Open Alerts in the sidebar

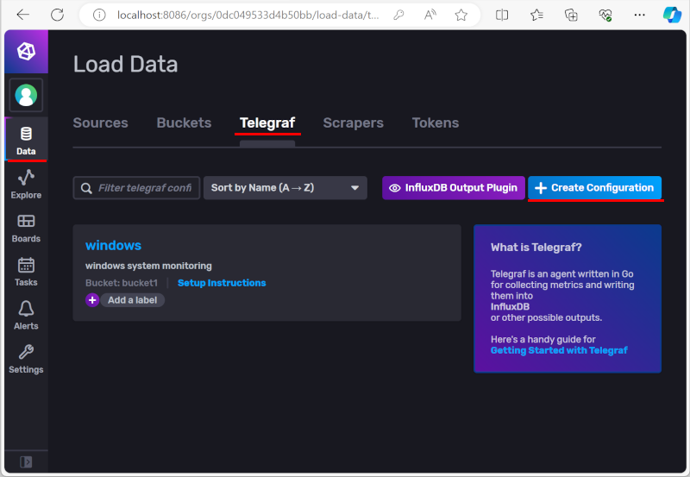click(x=26, y=316)
